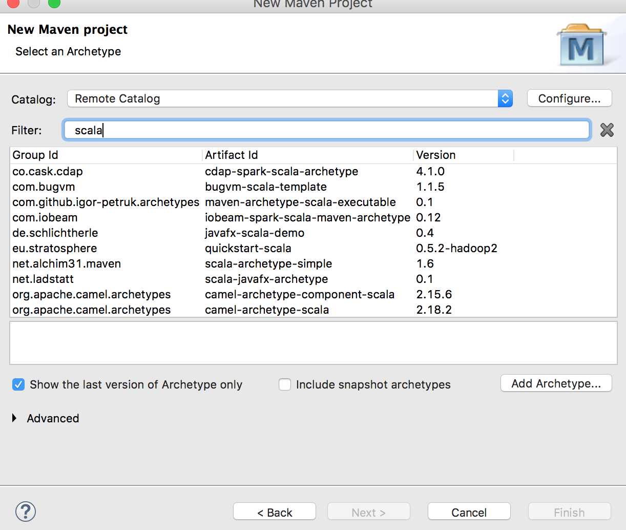Screen dimensions: 626x530
Task: Click into the Filter text field
Action: (x=327, y=130)
